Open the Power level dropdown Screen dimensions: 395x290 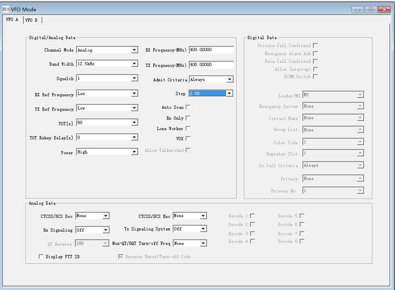[x=134, y=152]
